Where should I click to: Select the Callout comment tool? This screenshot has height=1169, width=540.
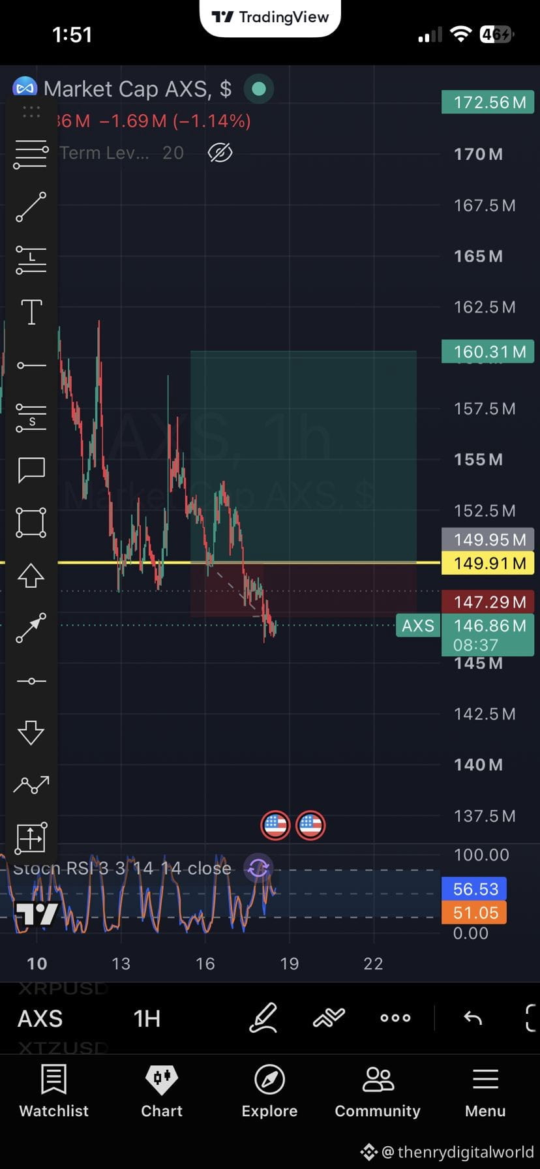(31, 470)
